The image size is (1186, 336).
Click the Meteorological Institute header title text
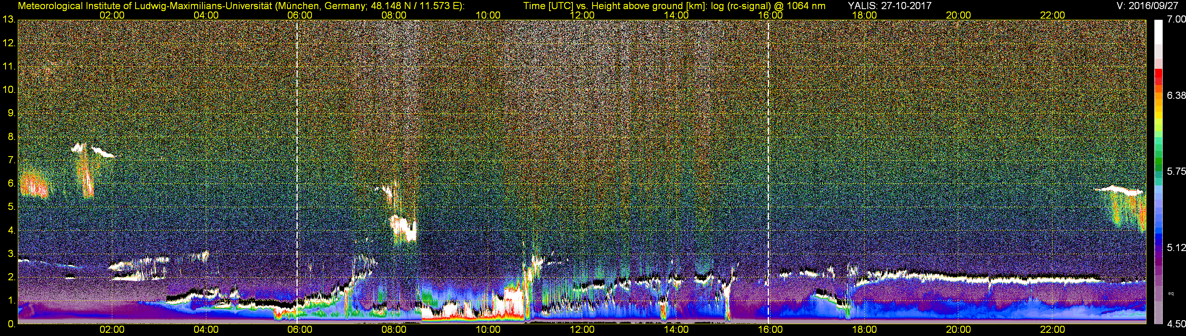pos(241,6)
